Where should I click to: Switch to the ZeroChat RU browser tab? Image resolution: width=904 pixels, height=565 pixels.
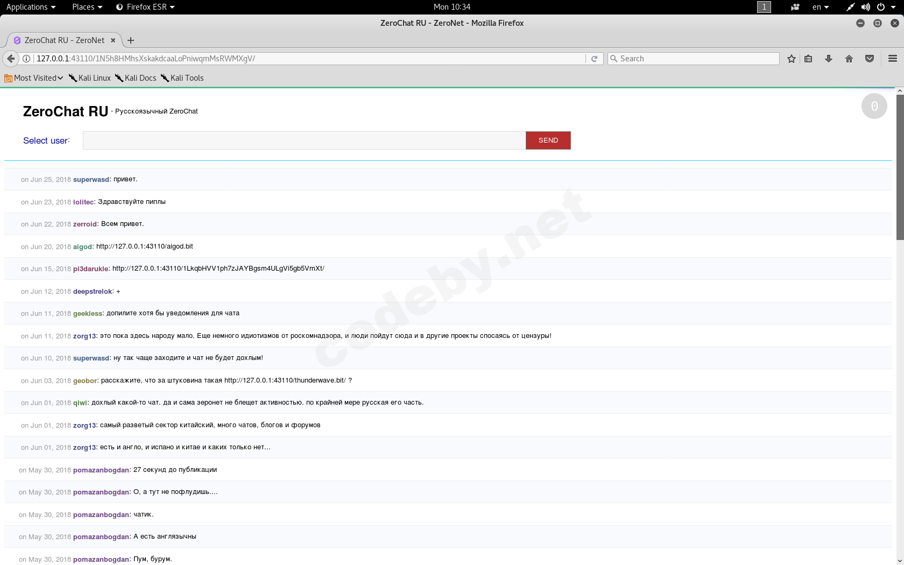coord(65,40)
